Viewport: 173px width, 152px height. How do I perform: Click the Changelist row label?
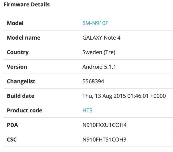pyautogui.click(x=21, y=81)
